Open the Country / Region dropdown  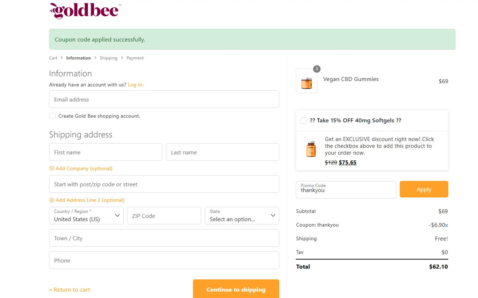click(86, 216)
